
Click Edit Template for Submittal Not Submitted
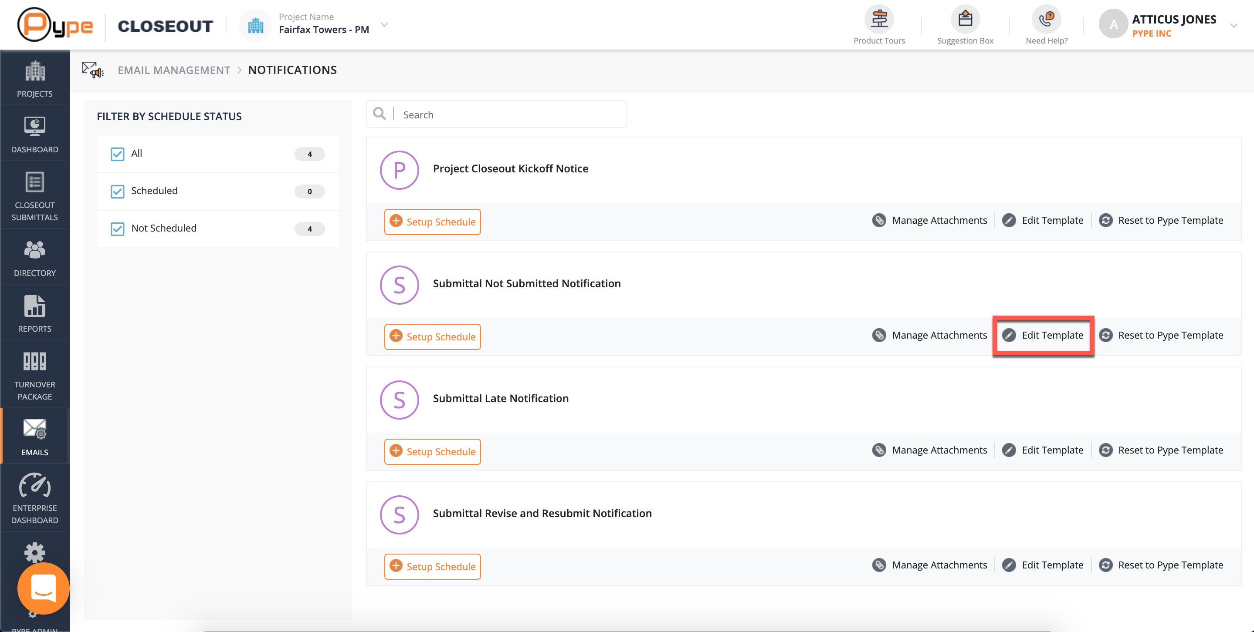[1043, 336]
